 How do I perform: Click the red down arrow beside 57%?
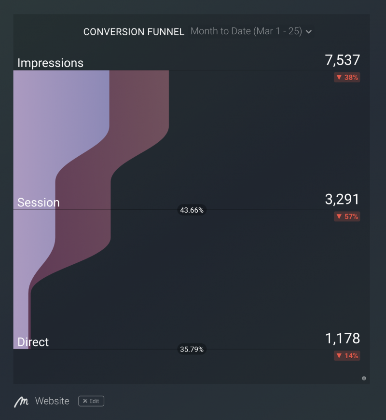(x=339, y=216)
